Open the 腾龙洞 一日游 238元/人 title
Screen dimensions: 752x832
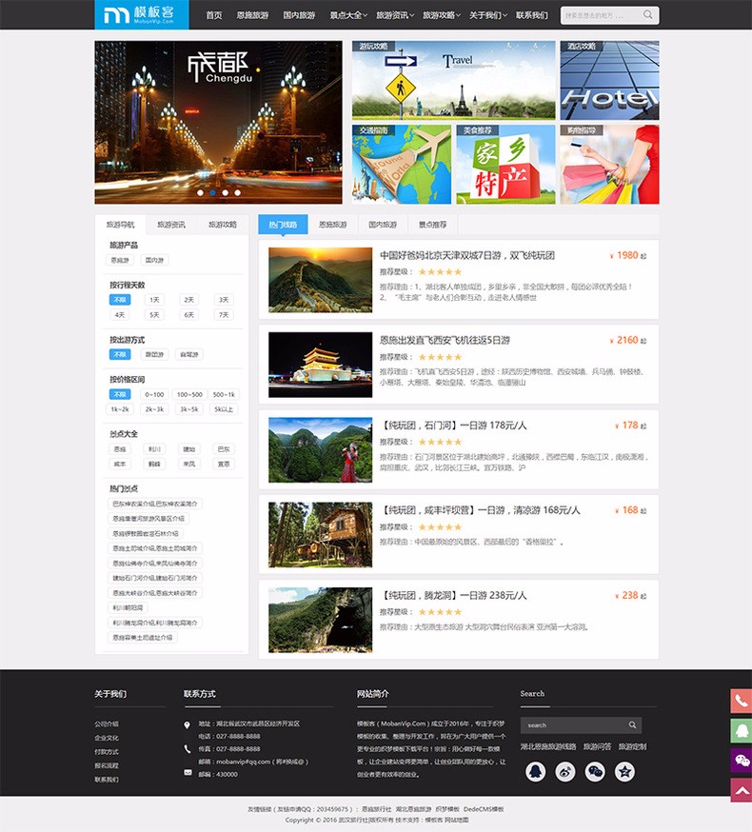[454, 595]
